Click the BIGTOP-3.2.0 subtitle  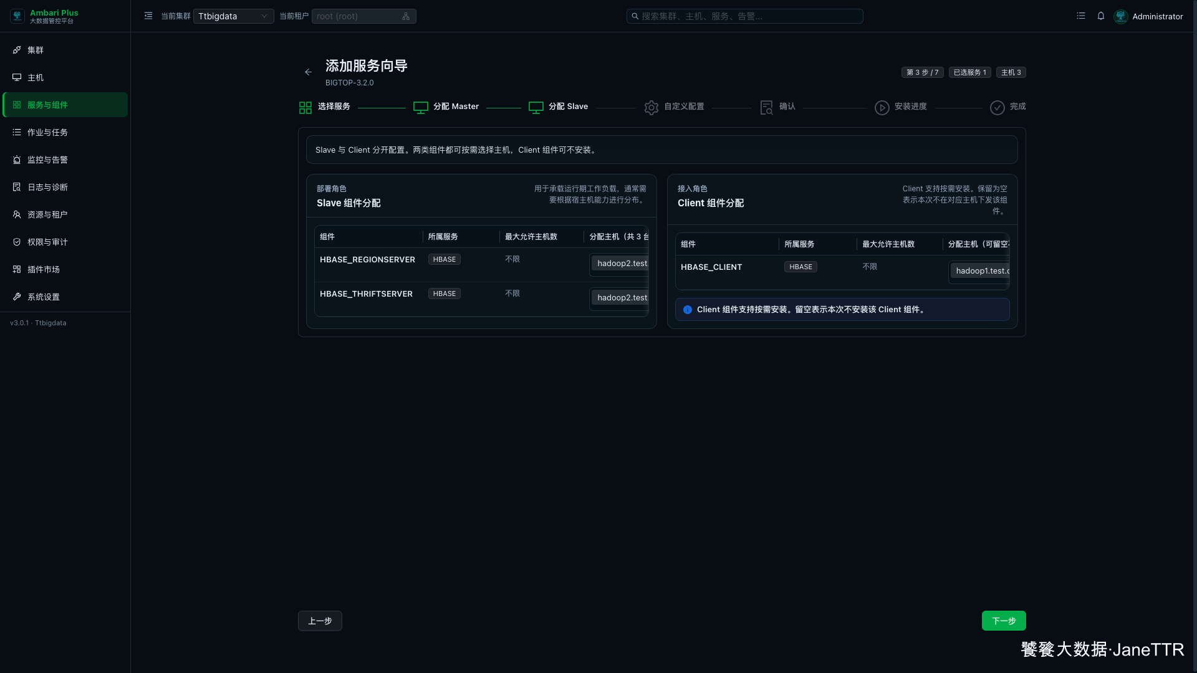[x=350, y=83]
